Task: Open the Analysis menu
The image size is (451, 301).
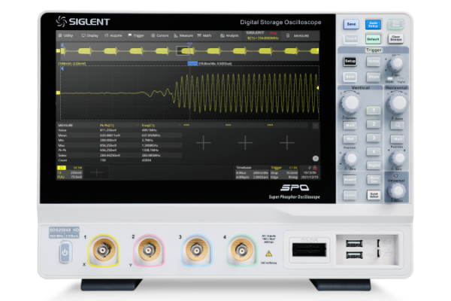Action: [x=231, y=34]
